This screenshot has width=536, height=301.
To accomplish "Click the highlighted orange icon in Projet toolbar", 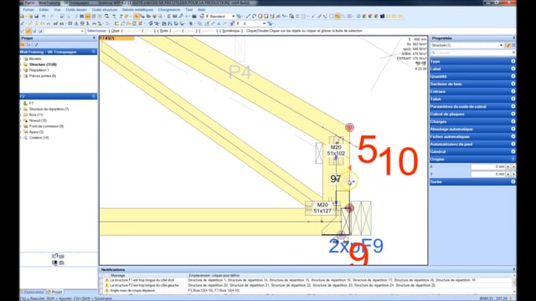I will tap(23, 44).
